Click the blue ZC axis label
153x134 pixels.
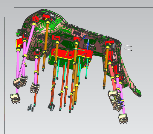coord(86,37)
